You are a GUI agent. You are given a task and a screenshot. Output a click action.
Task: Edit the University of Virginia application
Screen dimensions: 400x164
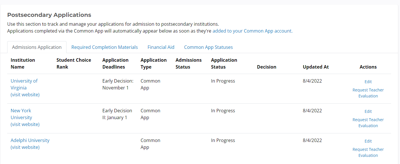click(x=368, y=82)
